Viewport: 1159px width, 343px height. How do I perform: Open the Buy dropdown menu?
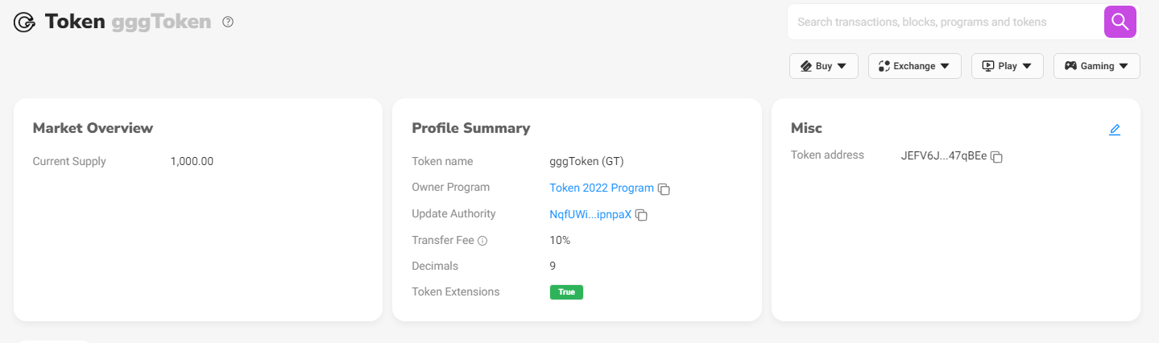823,66
